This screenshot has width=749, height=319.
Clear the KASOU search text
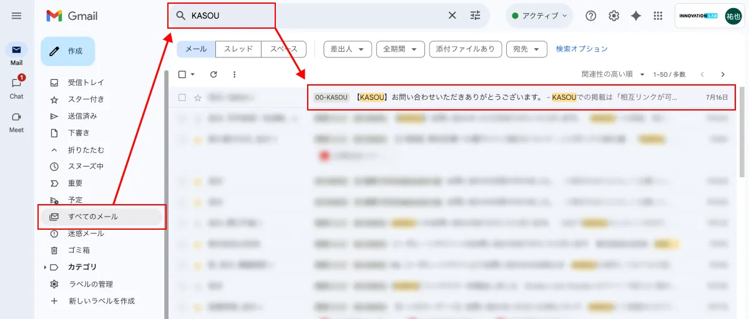tap(453, 16)
